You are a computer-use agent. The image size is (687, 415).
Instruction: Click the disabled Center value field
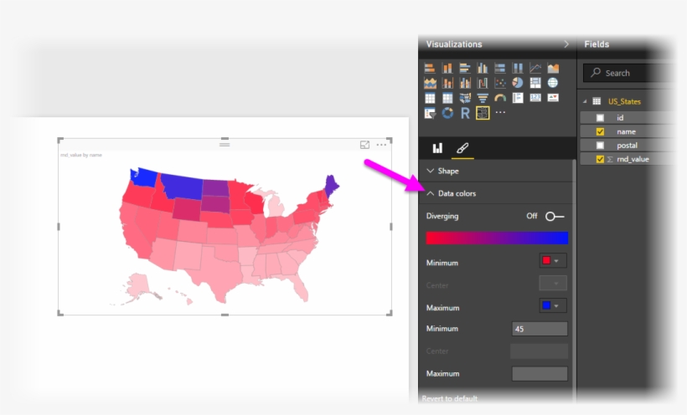point(540,351)
